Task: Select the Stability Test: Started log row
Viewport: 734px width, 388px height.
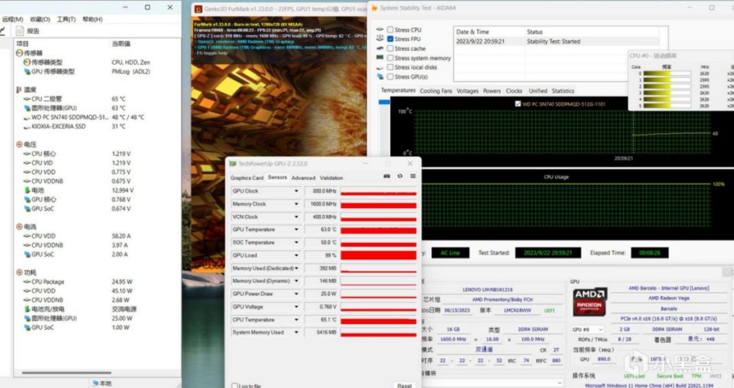Action: (x=557, y=41)
